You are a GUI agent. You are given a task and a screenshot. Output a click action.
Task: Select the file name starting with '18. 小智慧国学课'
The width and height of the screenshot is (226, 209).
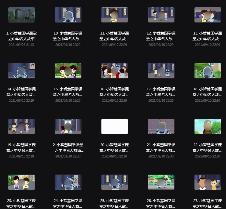207,92
